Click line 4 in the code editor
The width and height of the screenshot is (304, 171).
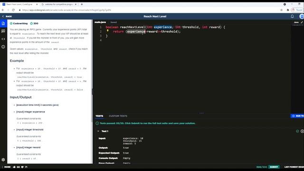(x=100, y=40)
